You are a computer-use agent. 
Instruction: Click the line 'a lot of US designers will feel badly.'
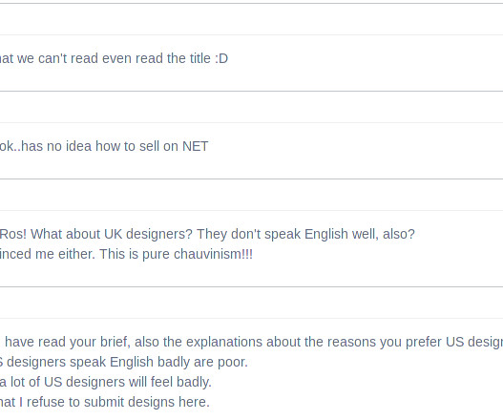[106, 382]
